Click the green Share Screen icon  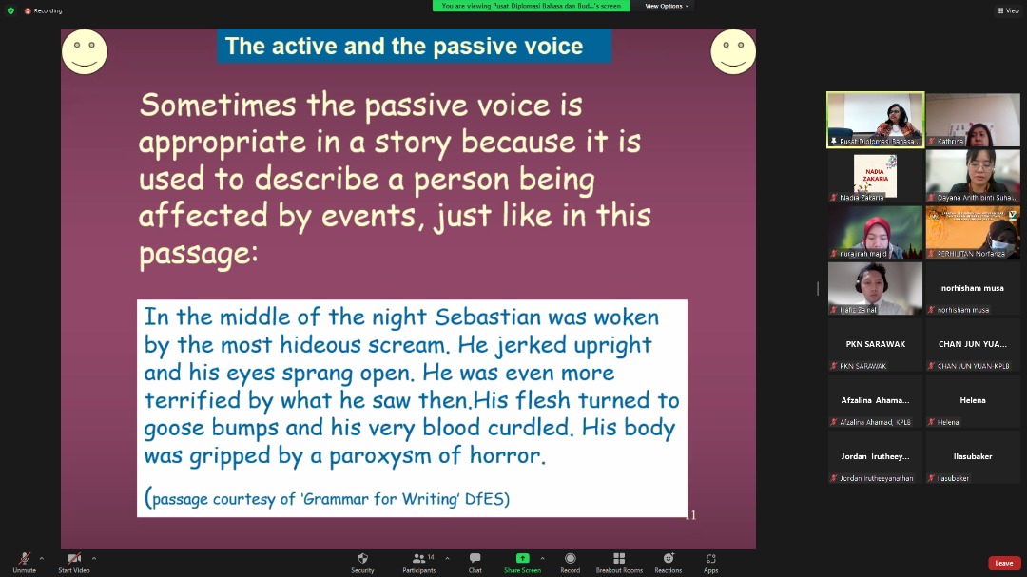click(x=522, y=558)
